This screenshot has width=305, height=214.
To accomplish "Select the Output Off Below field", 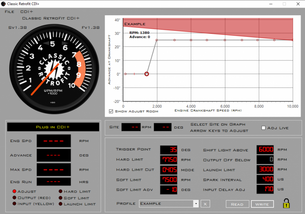I will [x=265, y=159].
